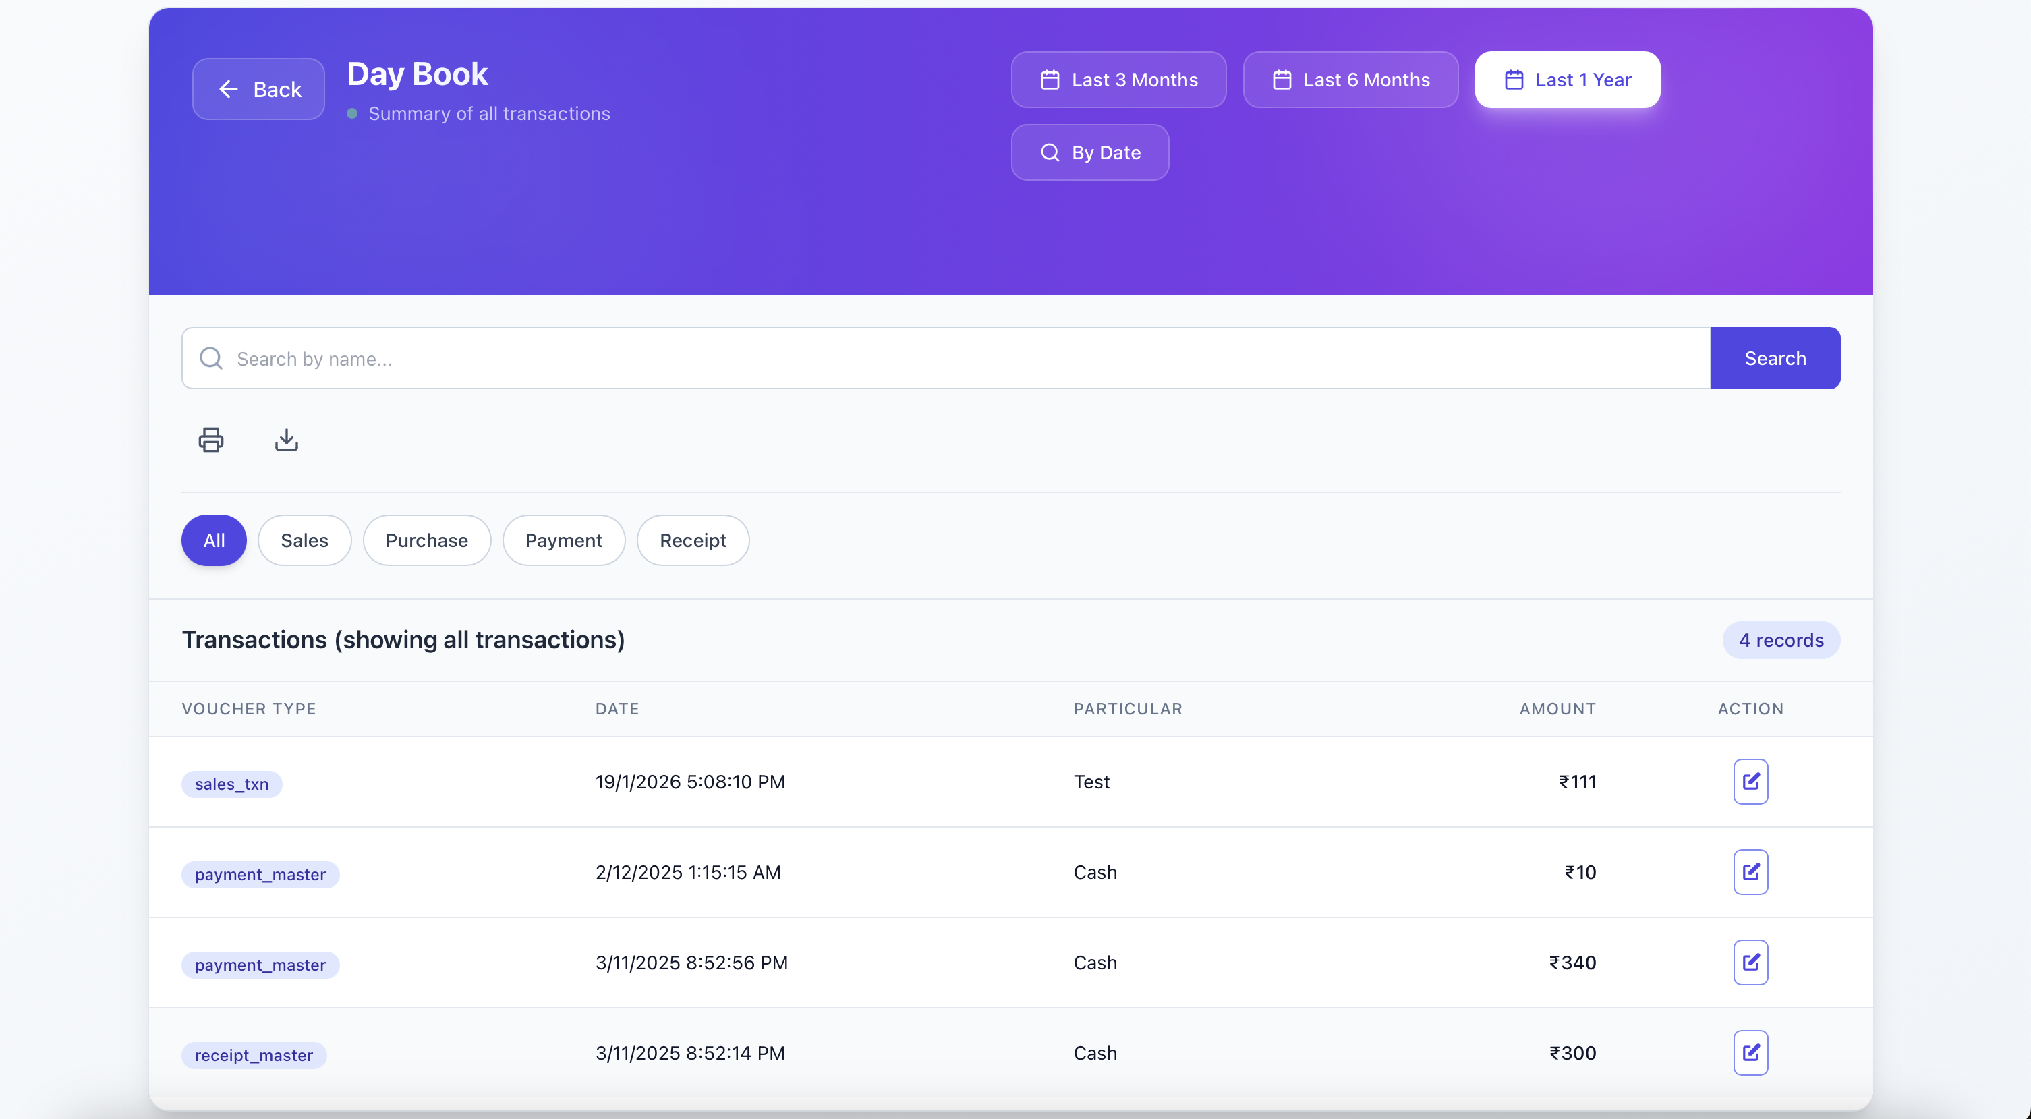Edit the receipt_master transaction
Screen dimensions: 2031x1119
click(1750, 1052)
